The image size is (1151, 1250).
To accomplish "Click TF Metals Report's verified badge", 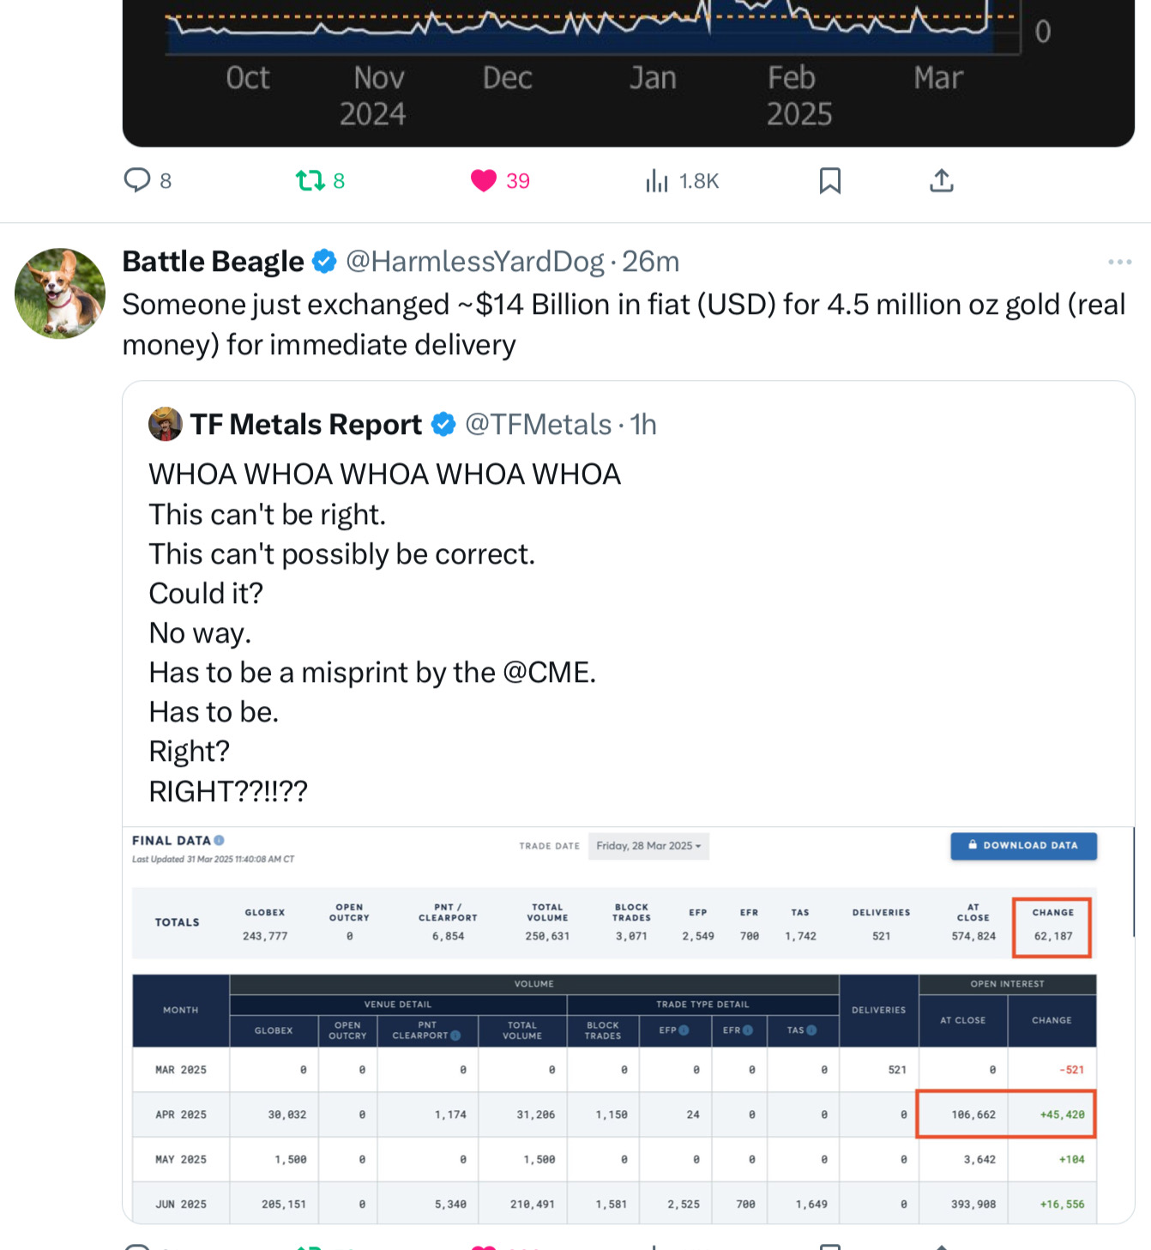I will click(x=443, y=425).
